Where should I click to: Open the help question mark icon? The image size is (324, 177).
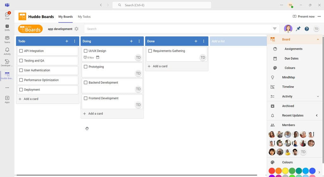[x=307, y=29]
